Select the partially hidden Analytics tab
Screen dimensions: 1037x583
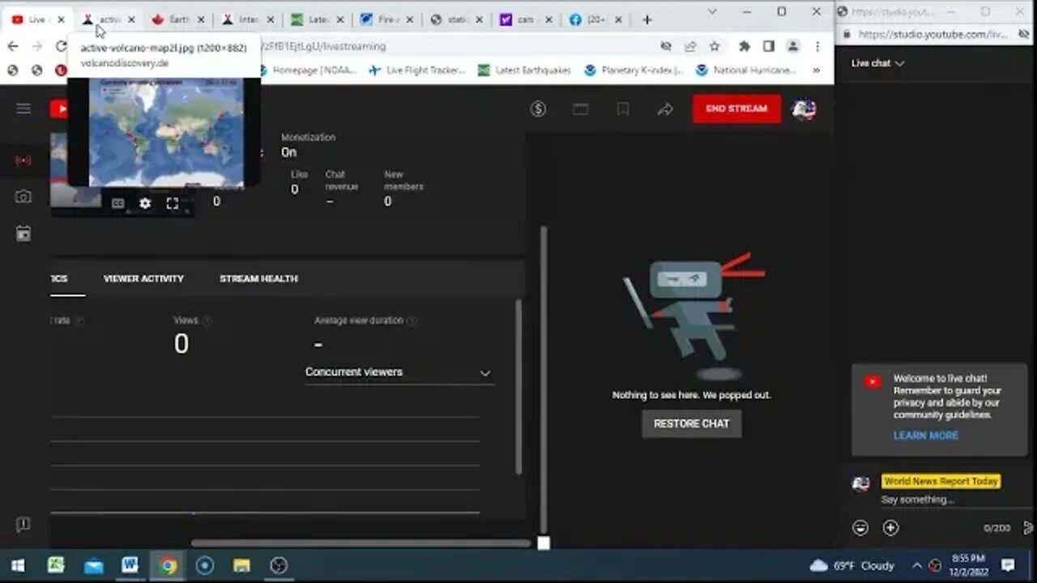tap(59, 279)
